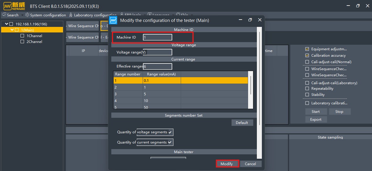372x171 pixels.
Task: Enable the Repeatability checkbox
Action: (x=307, y=89)
